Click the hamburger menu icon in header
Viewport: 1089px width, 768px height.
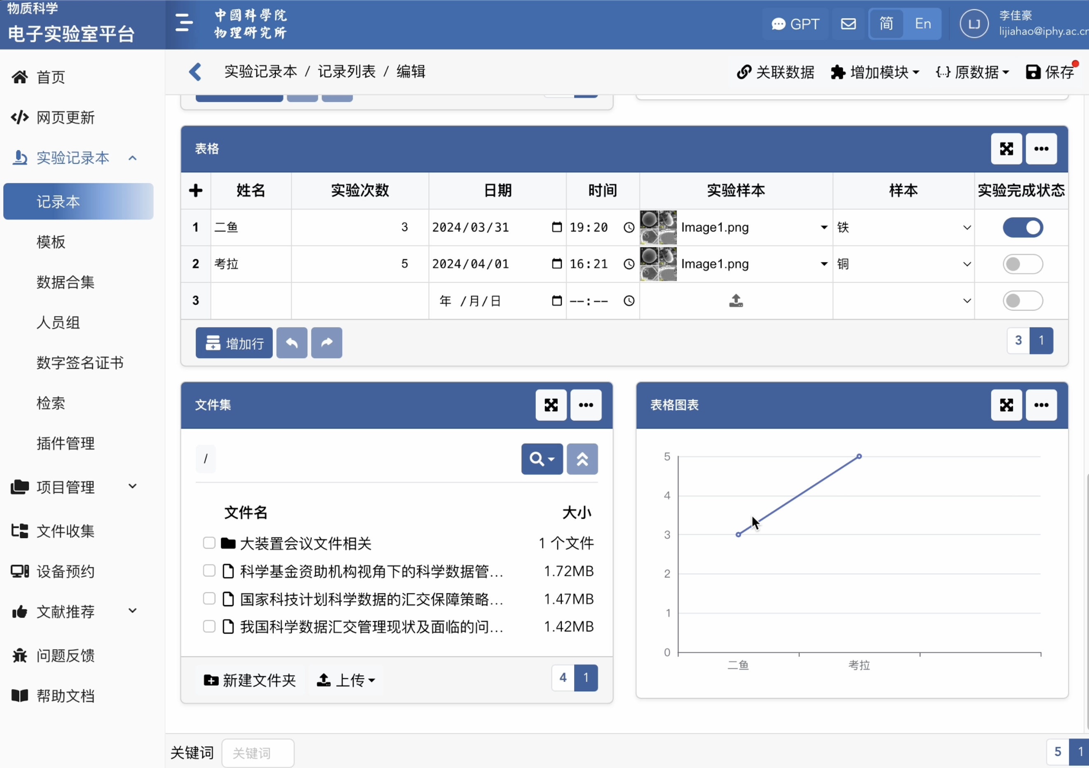(x=184, y=23)
